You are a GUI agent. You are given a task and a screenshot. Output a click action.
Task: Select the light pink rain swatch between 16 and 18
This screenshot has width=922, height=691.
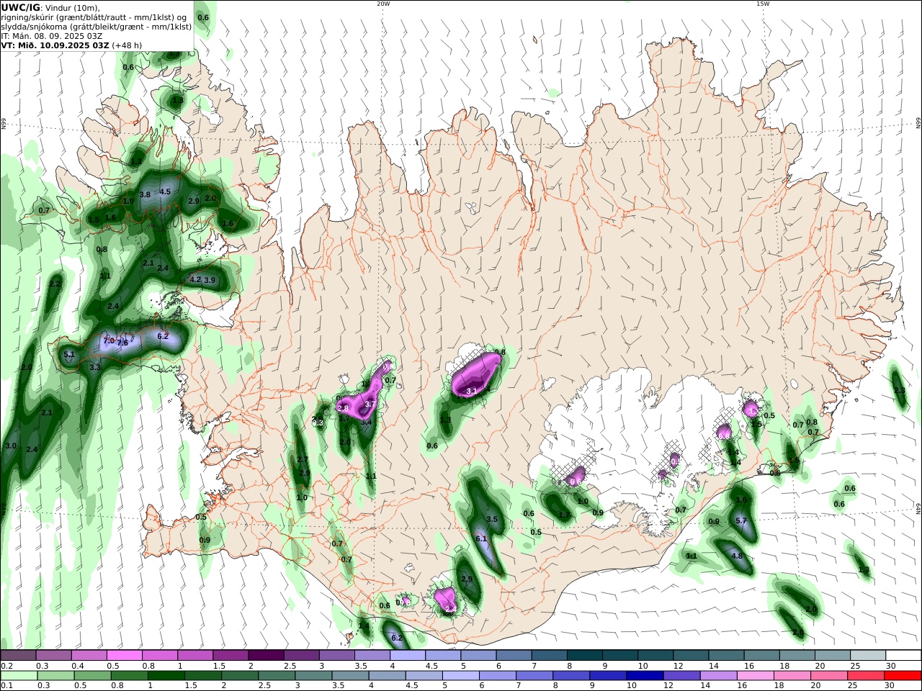(755, 676)
